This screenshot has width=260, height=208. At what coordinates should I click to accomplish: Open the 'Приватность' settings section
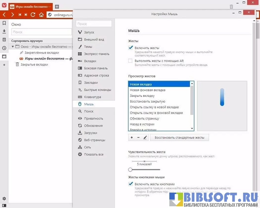pos(93,118)
